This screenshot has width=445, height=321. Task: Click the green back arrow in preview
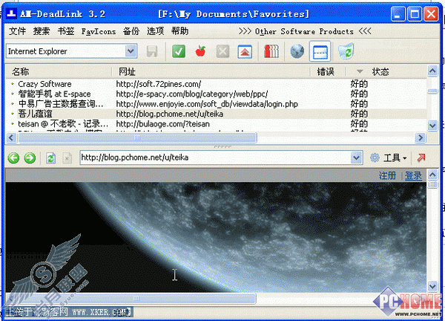pyautogui.click(x=13, y=158)
